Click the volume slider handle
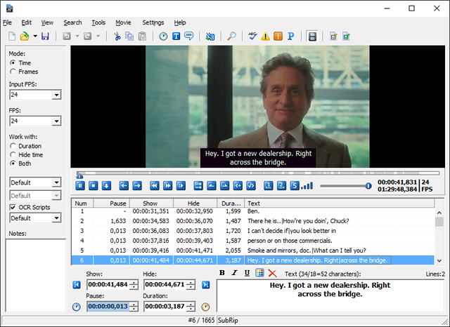 click(x=368, y=185)
